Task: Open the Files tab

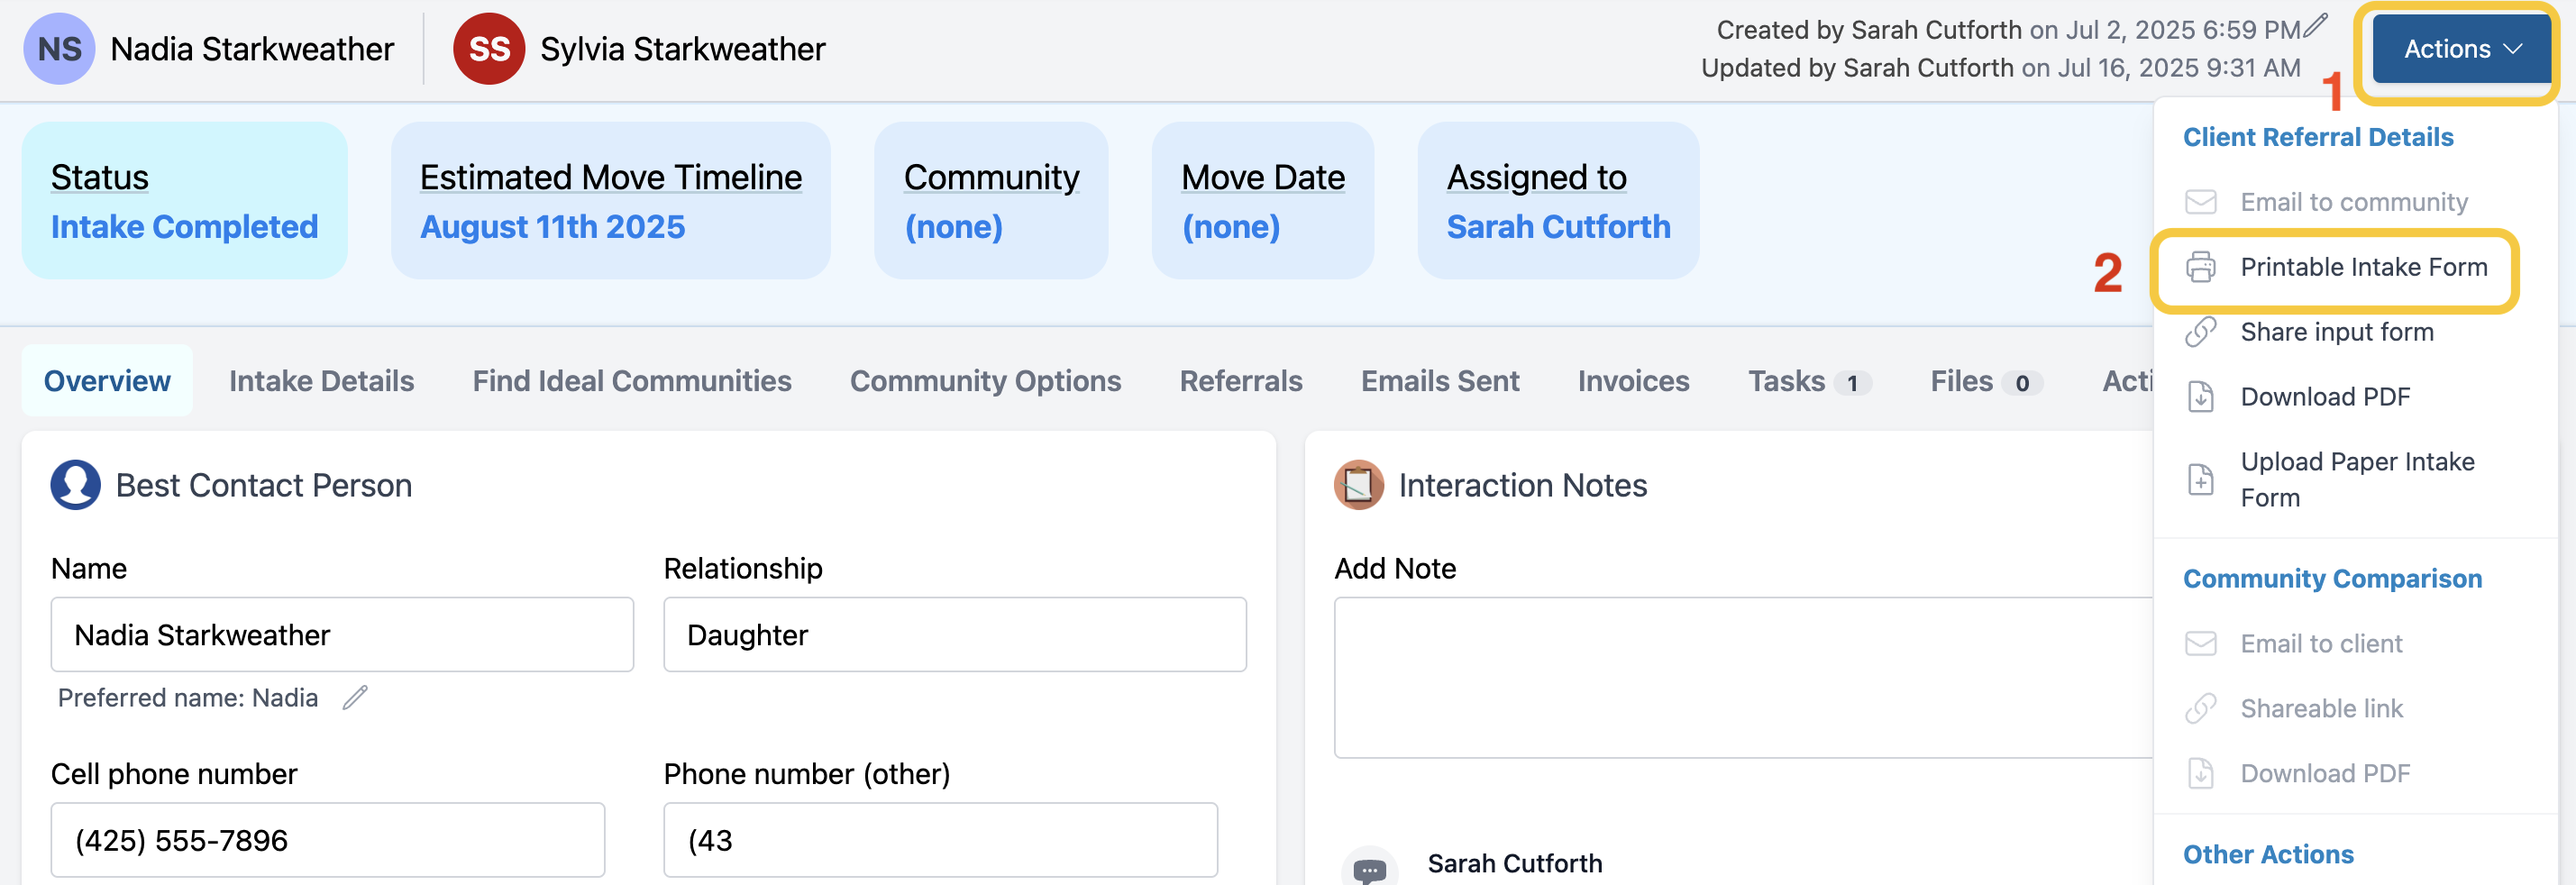Action: click(x=1986, y=381)
